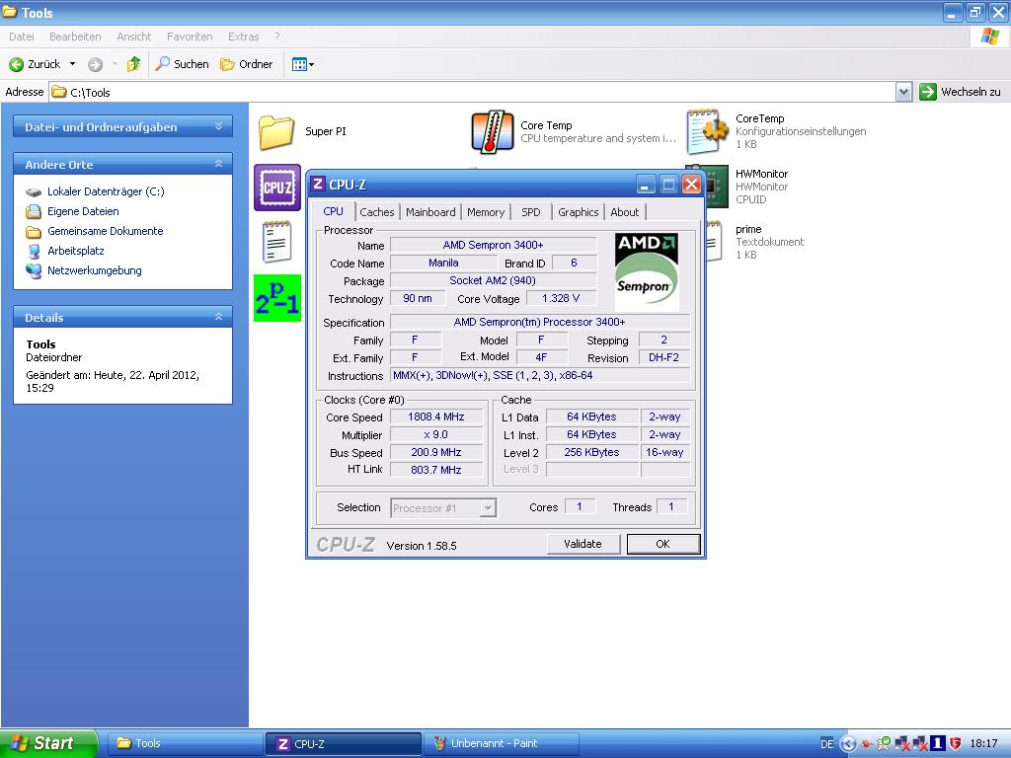Click the Validate button
Image resolution: width=1011 pixels, height=758 pixels.
(x=583, y=544)
